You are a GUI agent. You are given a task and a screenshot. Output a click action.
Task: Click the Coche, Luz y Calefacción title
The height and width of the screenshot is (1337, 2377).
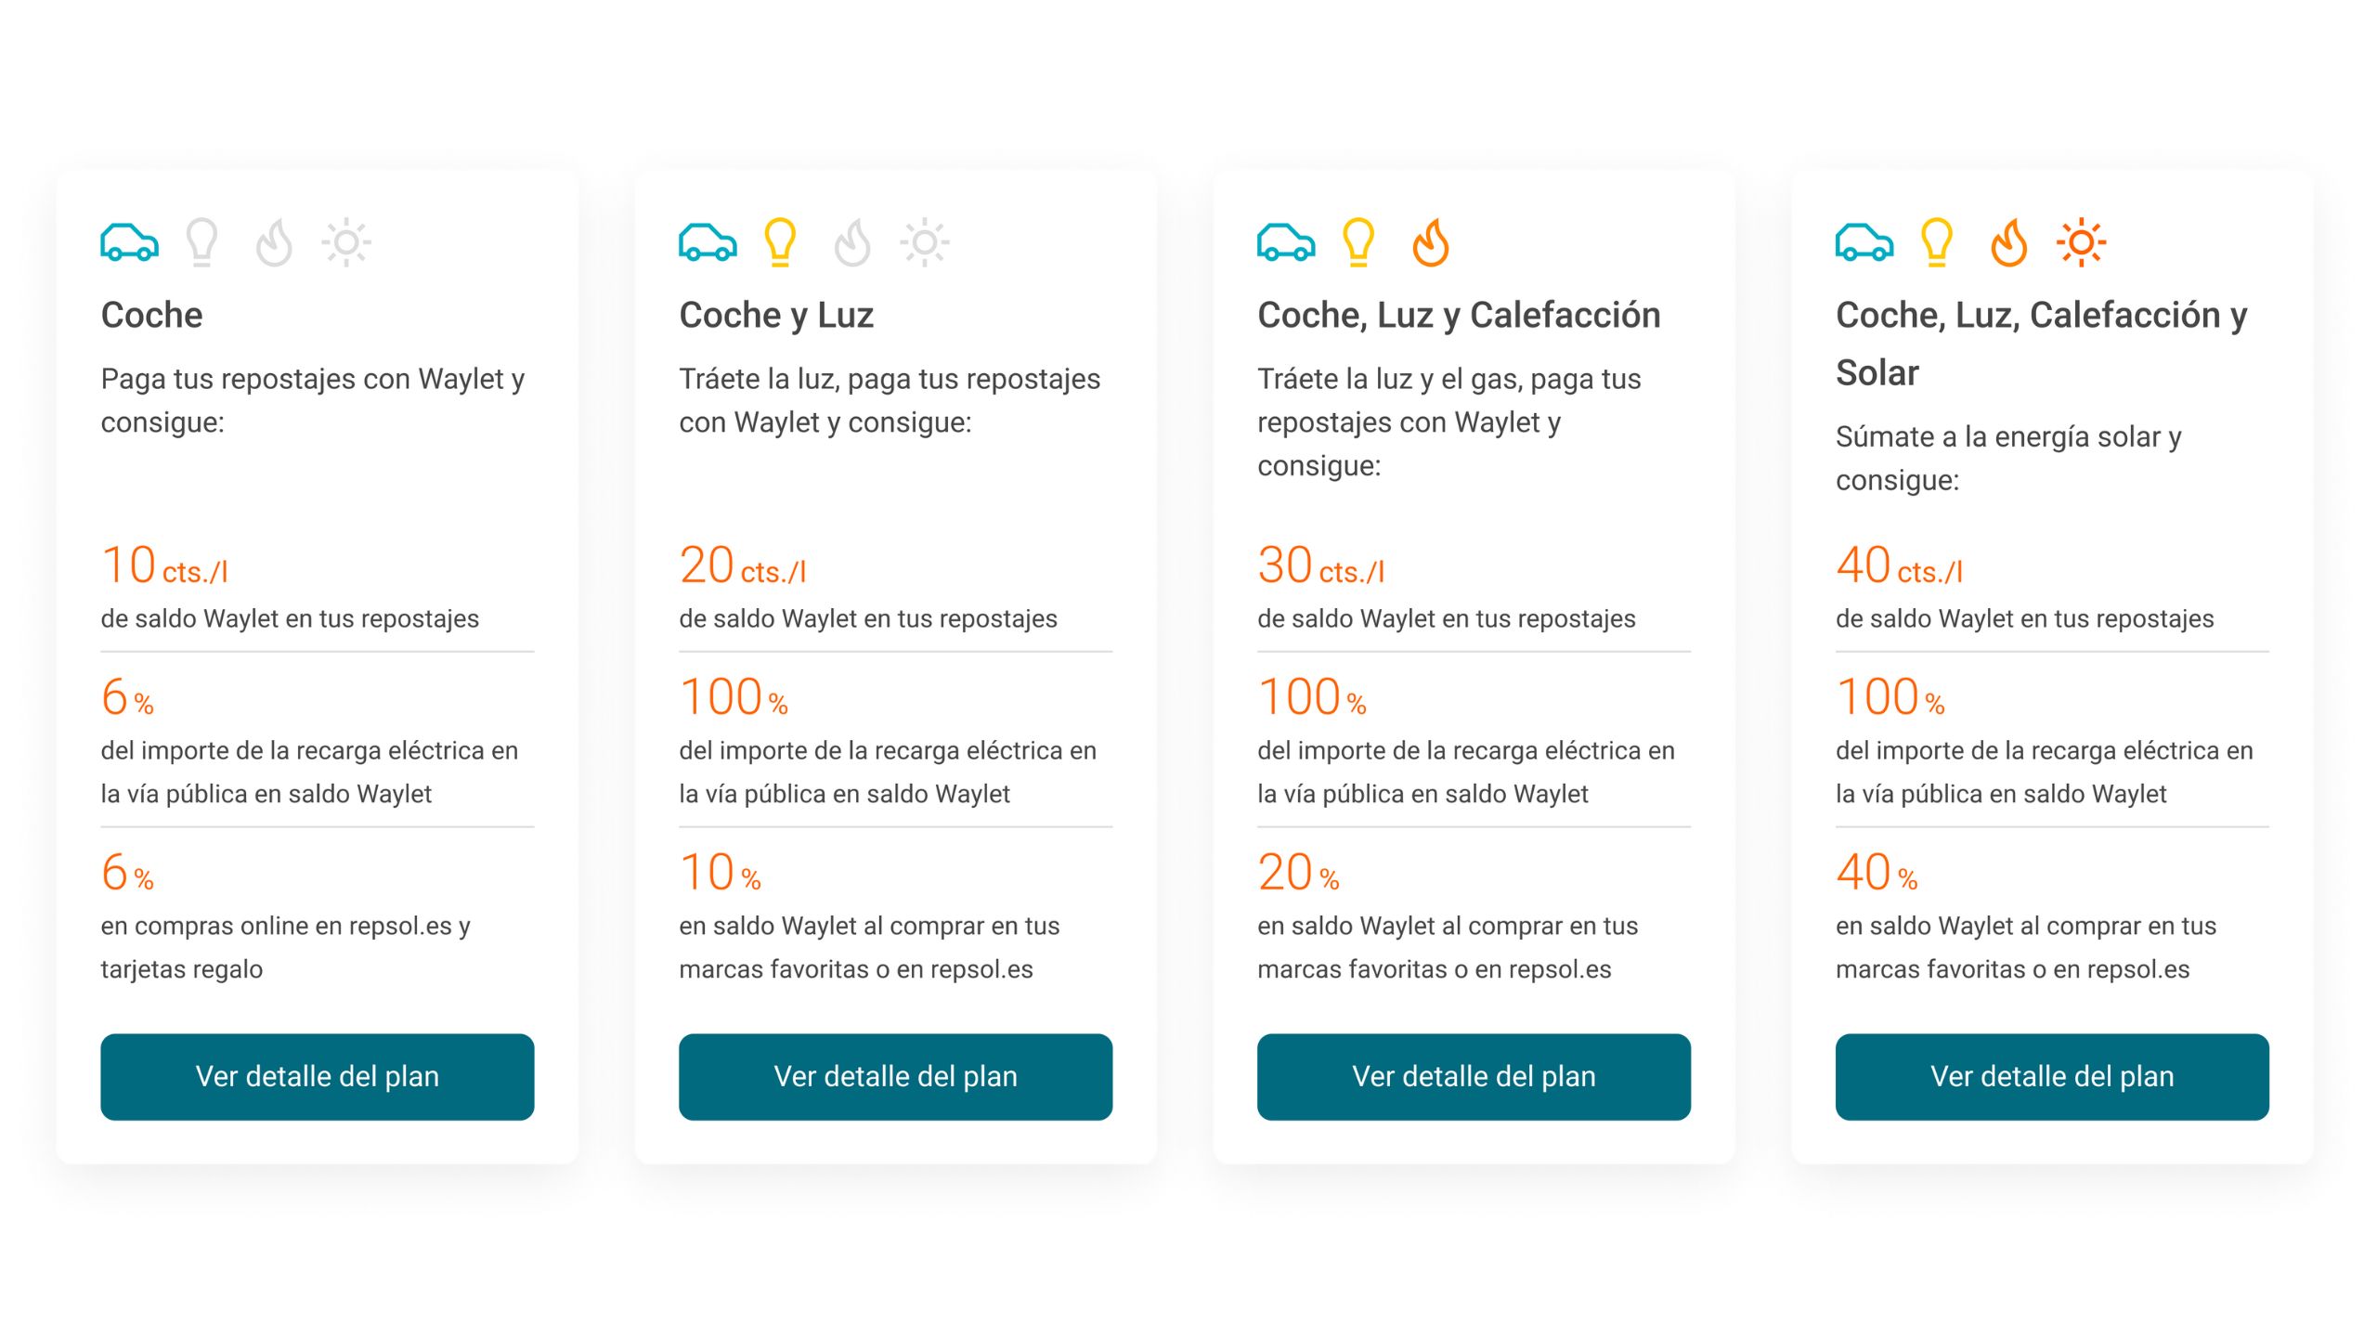[1459, 316]
